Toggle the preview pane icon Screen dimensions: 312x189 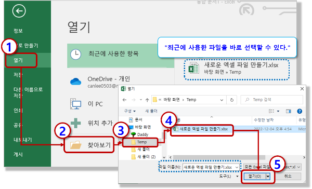coord(288,111)
